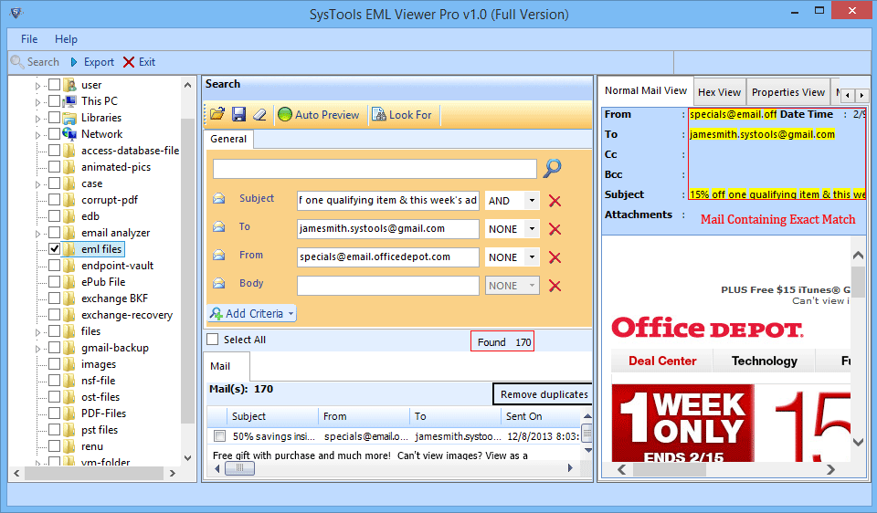Click Remove duplicates button
The width and height of the screenshot is (877, 513).
[543, 394]
